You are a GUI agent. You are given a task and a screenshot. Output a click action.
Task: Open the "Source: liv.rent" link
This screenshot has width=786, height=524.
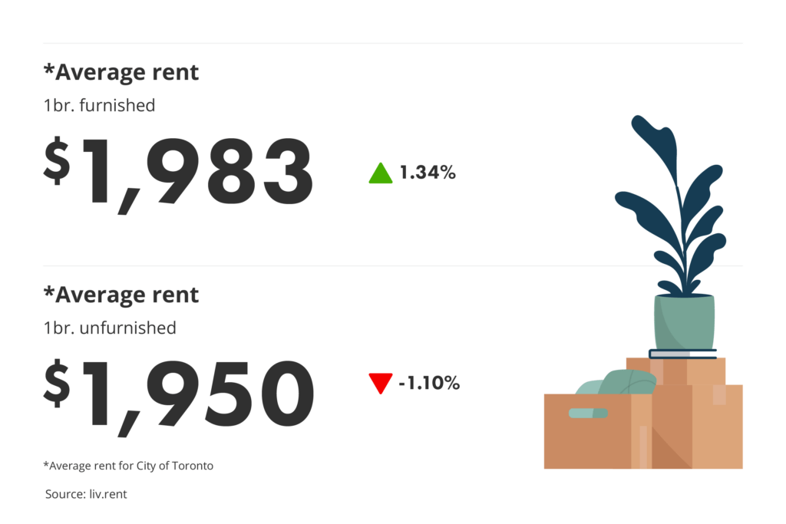86,495
